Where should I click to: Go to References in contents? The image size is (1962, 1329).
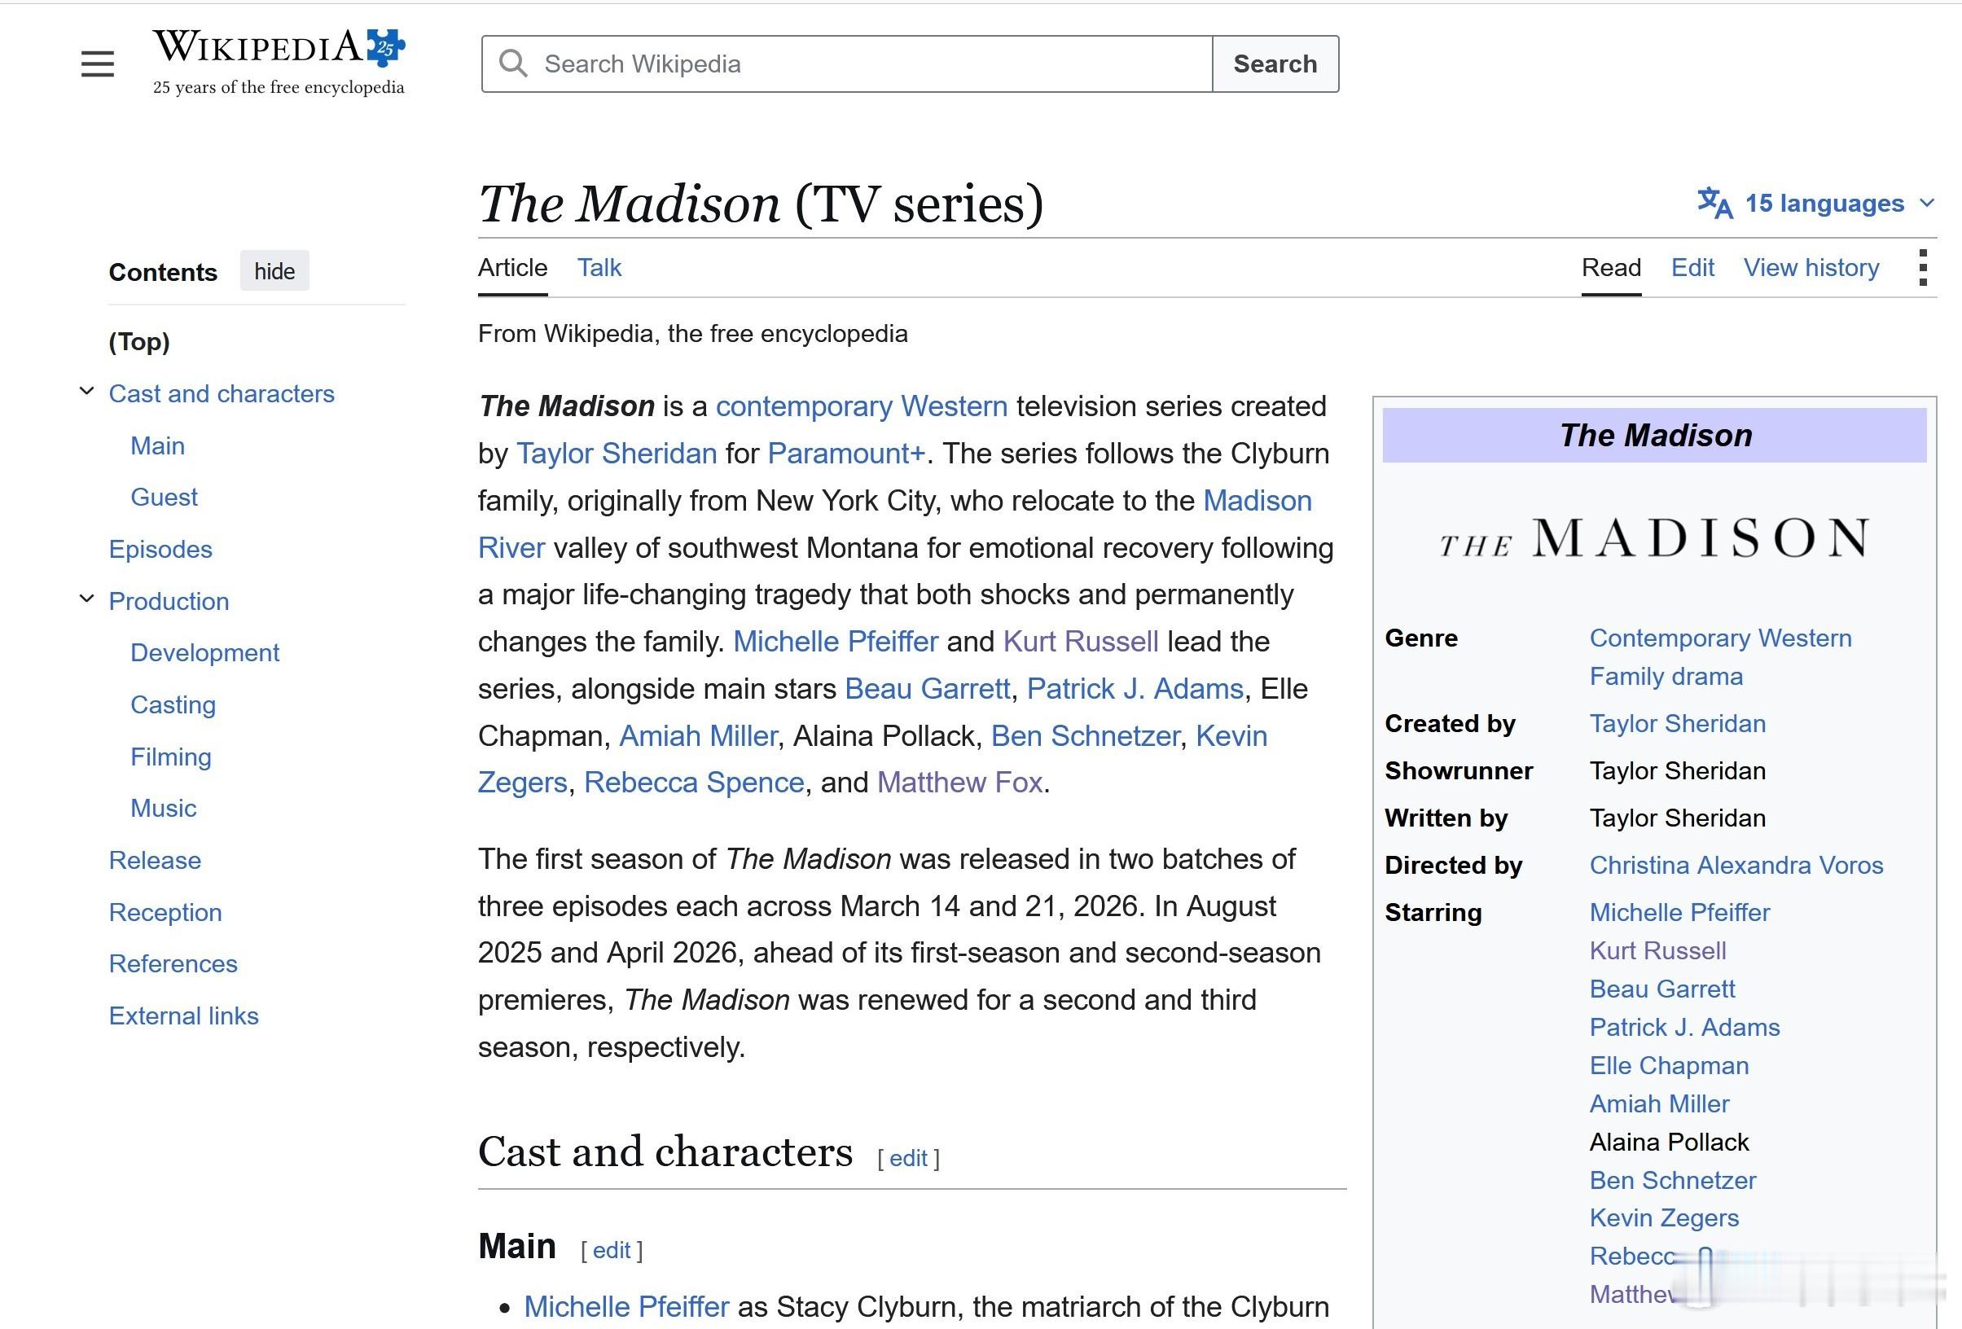173,964
